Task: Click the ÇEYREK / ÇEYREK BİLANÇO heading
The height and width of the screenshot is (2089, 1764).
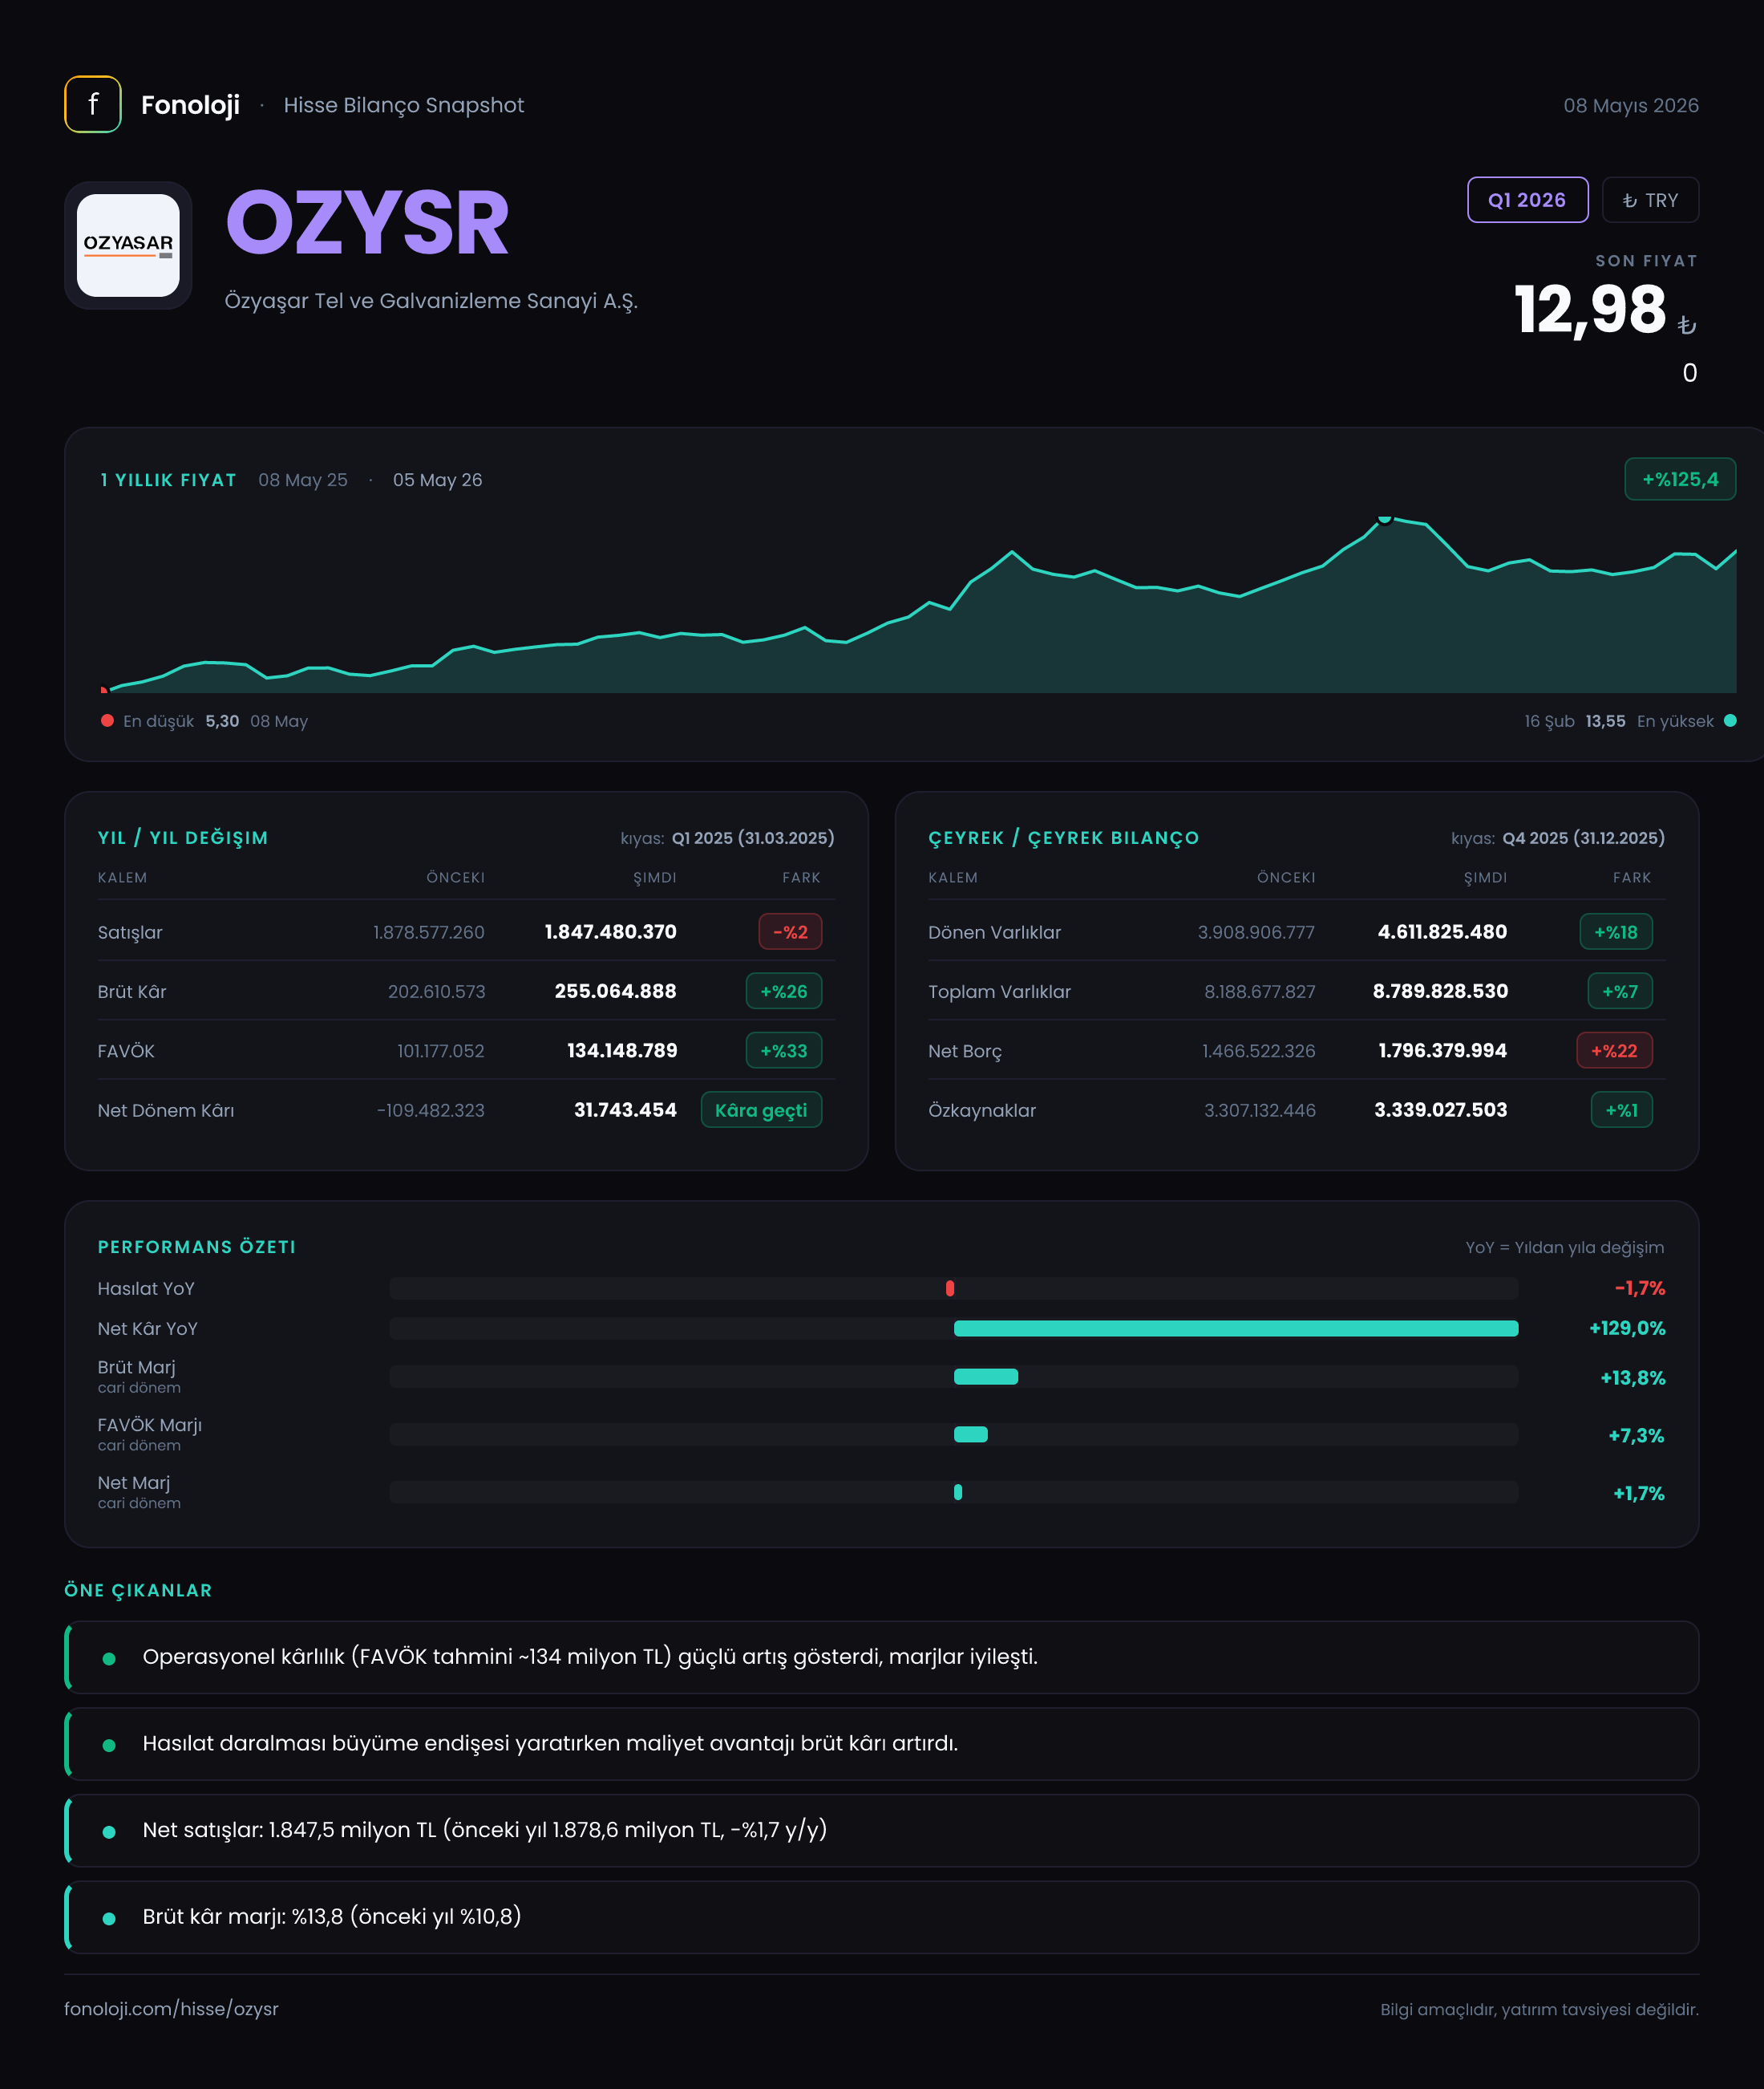Action: pos(1063,838)
